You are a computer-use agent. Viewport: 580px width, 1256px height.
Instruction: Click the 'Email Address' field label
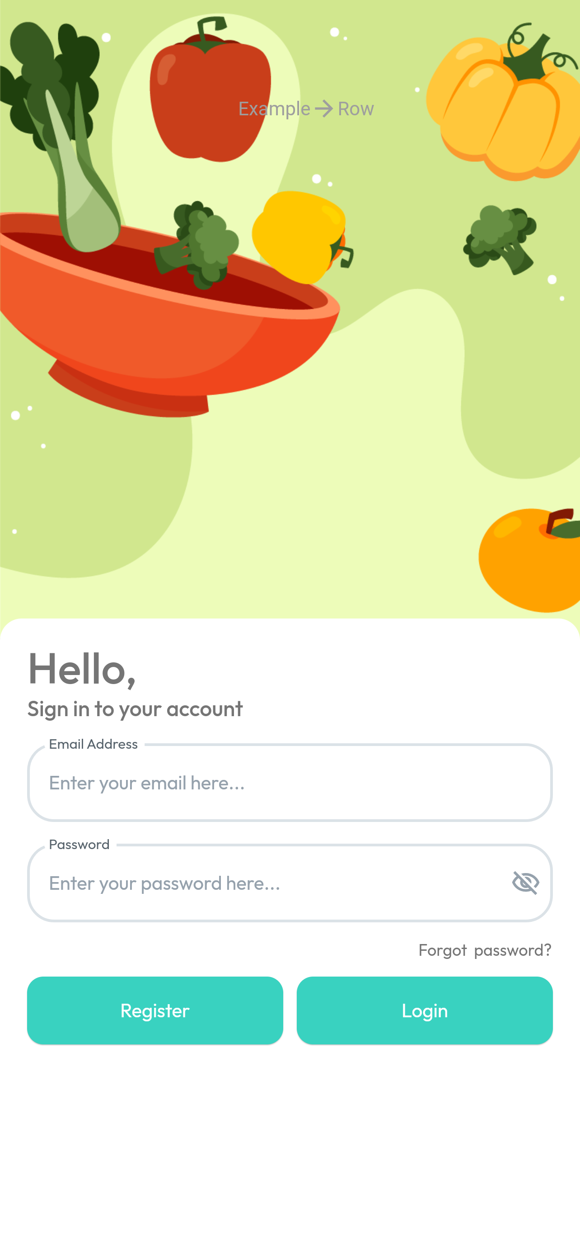point(93,744)
